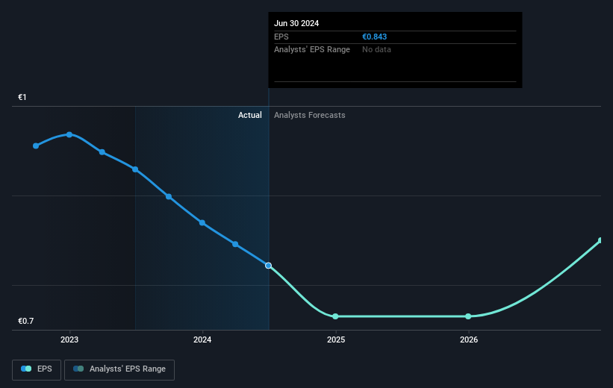Select the peak EPS point at 2023
613x388 pixels.
(x=69, y=135)
